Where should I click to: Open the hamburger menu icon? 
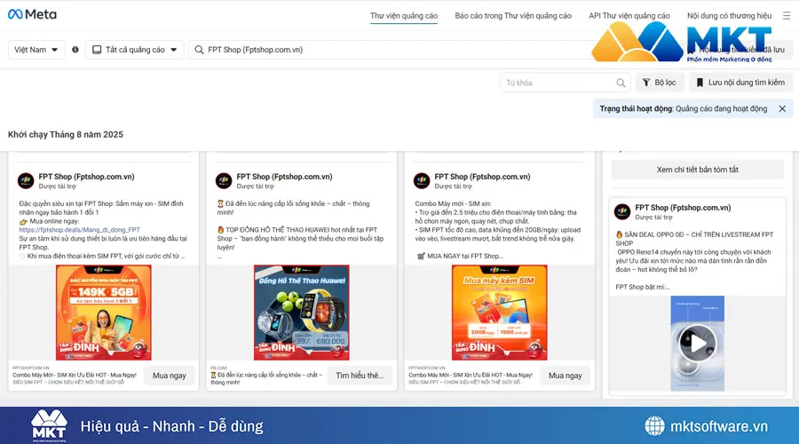786,16
